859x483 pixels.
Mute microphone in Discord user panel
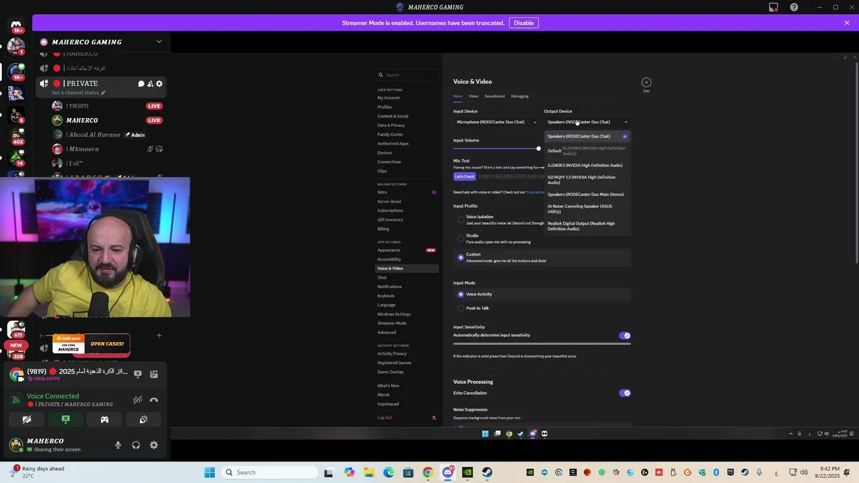coord(118,445)
